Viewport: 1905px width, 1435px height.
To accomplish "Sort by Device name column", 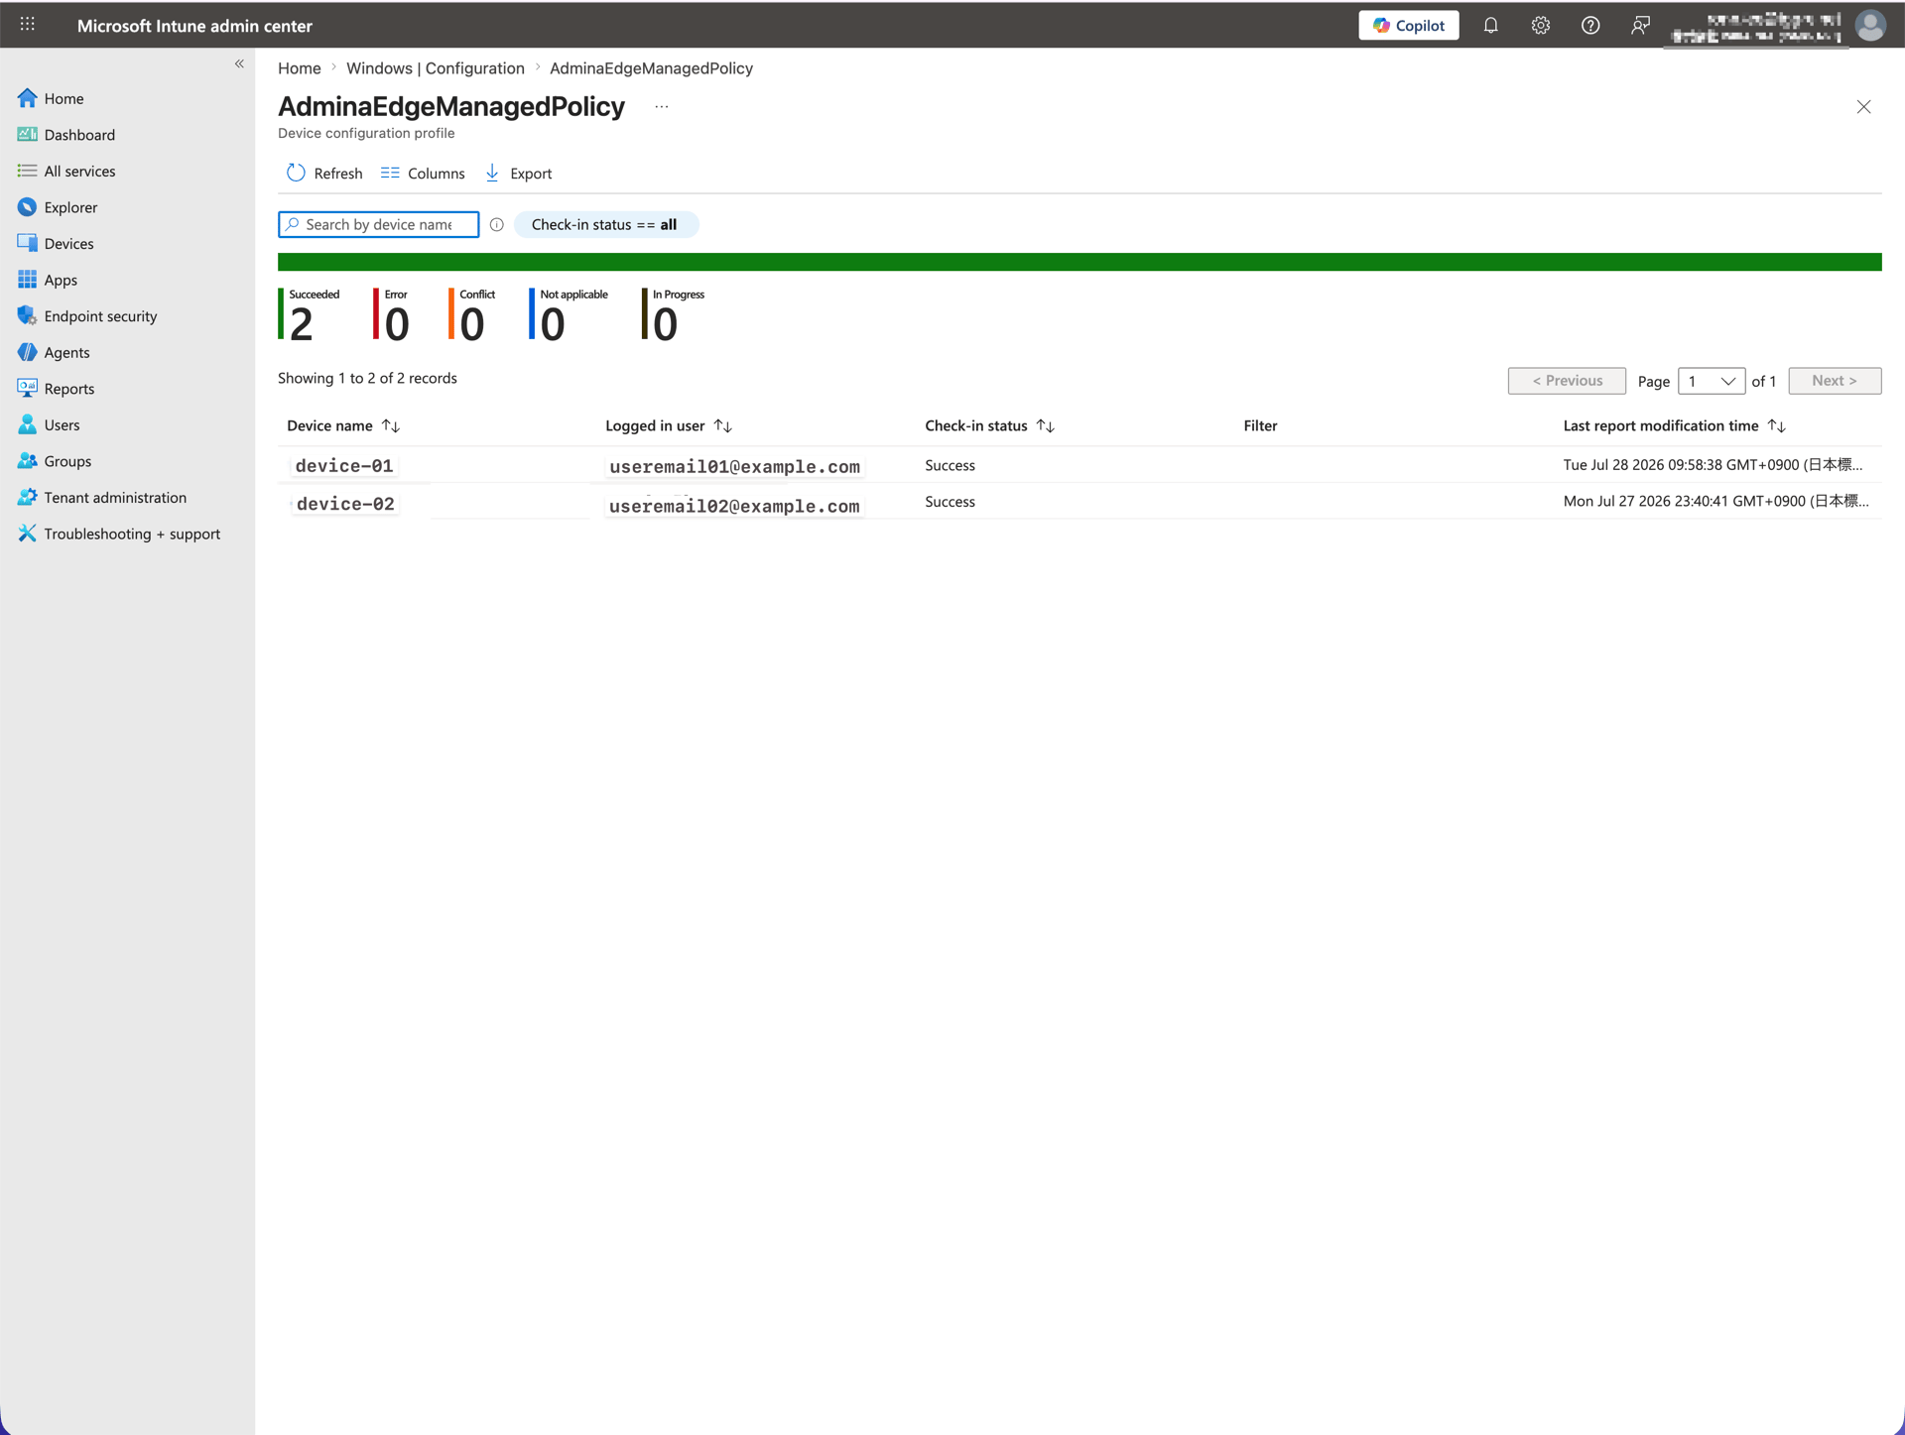I will click(343, 426).
